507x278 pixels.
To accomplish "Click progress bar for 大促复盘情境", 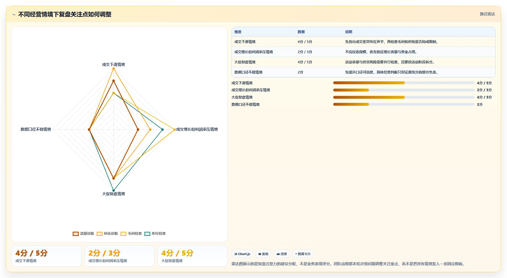I will tap(404, 97).
